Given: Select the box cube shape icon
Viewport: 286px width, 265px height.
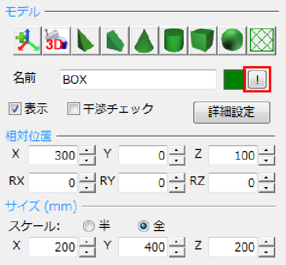Looking at the screenshot, I should pos(203,41).
